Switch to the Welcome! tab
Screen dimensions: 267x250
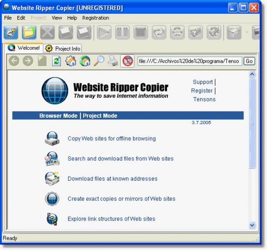pos(24,48)
